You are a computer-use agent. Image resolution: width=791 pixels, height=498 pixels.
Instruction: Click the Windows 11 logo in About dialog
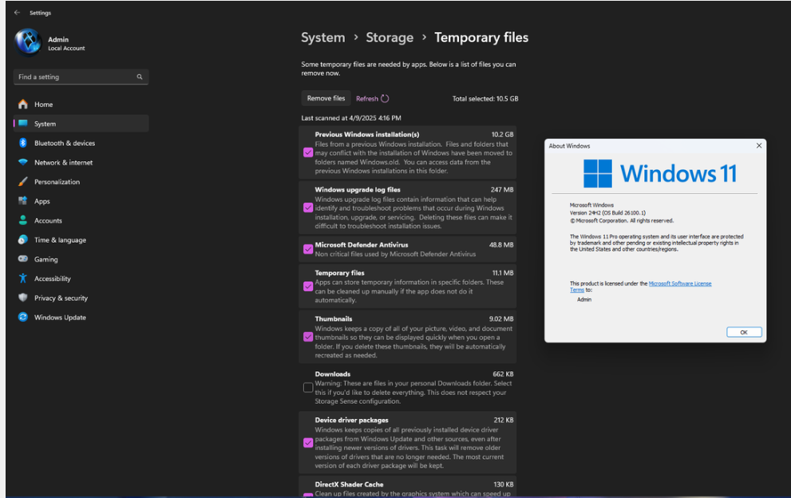(597, 173)
